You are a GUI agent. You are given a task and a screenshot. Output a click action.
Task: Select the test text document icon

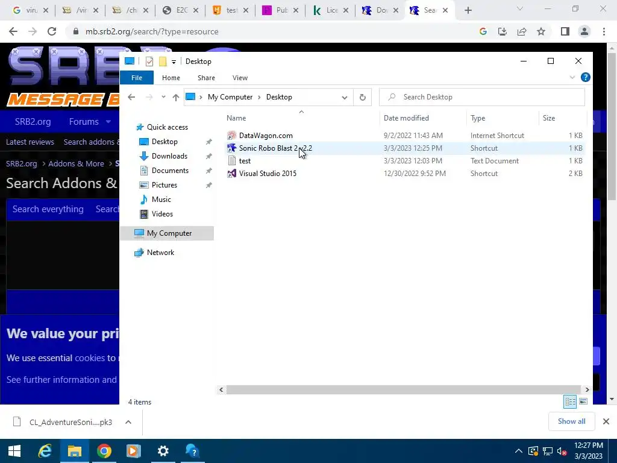click(232, 160)
